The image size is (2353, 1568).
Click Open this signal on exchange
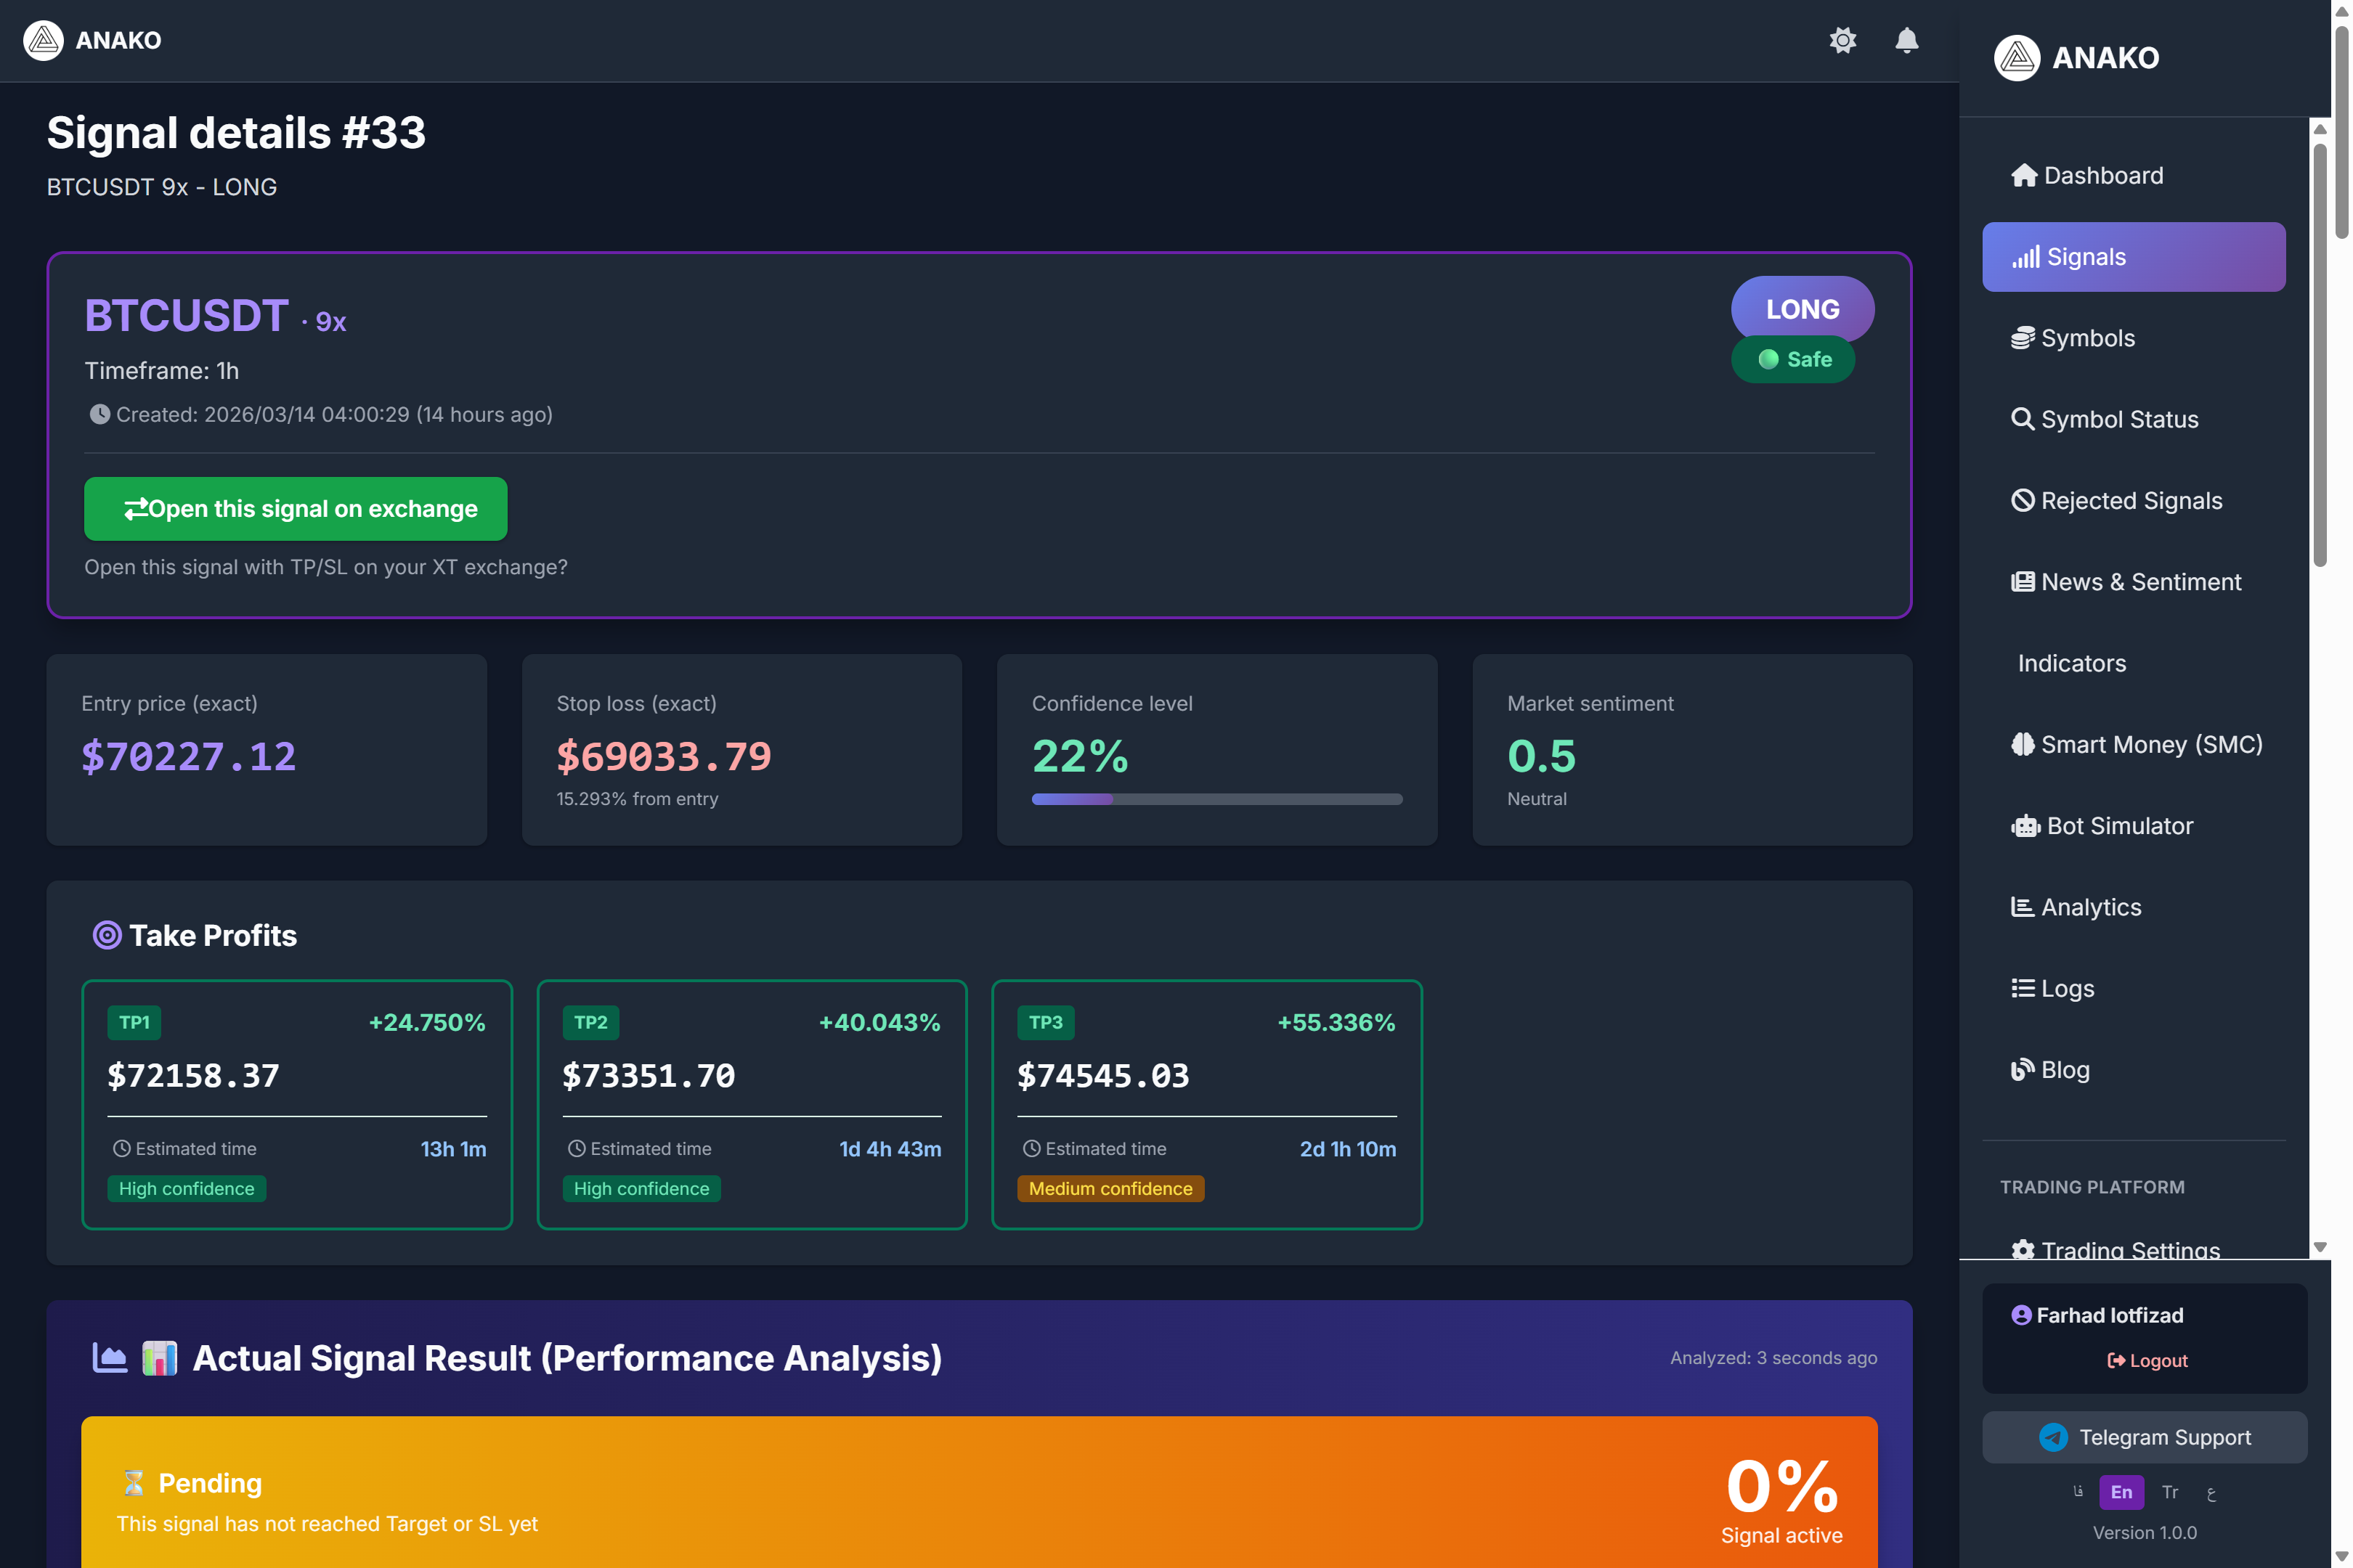click(x=295, y=509)
